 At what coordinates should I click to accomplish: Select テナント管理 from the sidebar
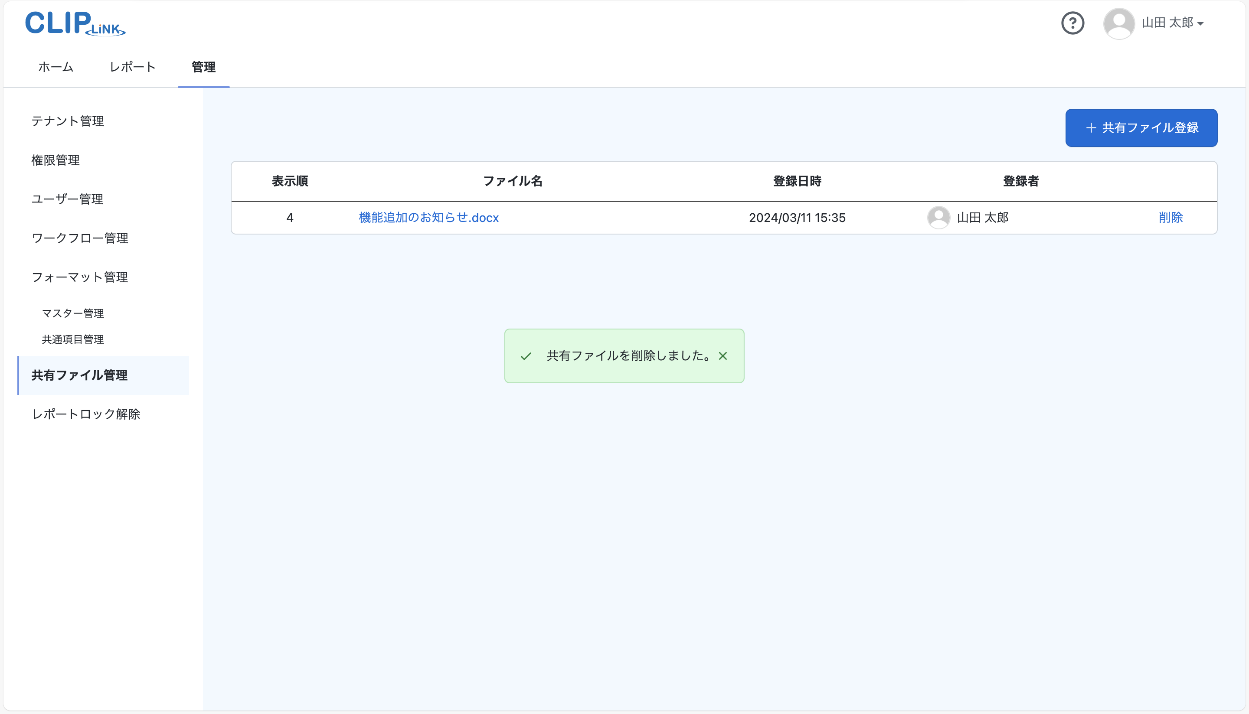pos(68,121)
